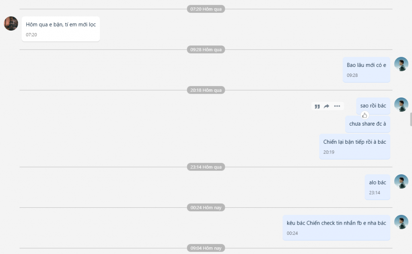Click the forward arrow icon on the message
This screenshot has width=412, height=254.
[x=327, y=106]
